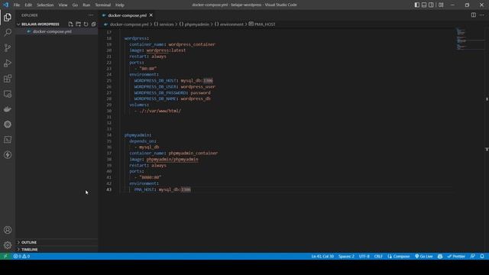Open the Edit menu

(x=28, y=5)
